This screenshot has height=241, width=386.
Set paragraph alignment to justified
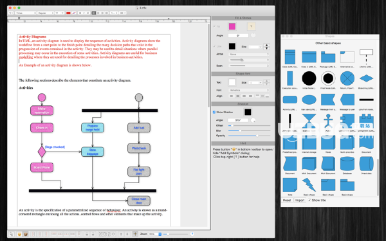107,13
